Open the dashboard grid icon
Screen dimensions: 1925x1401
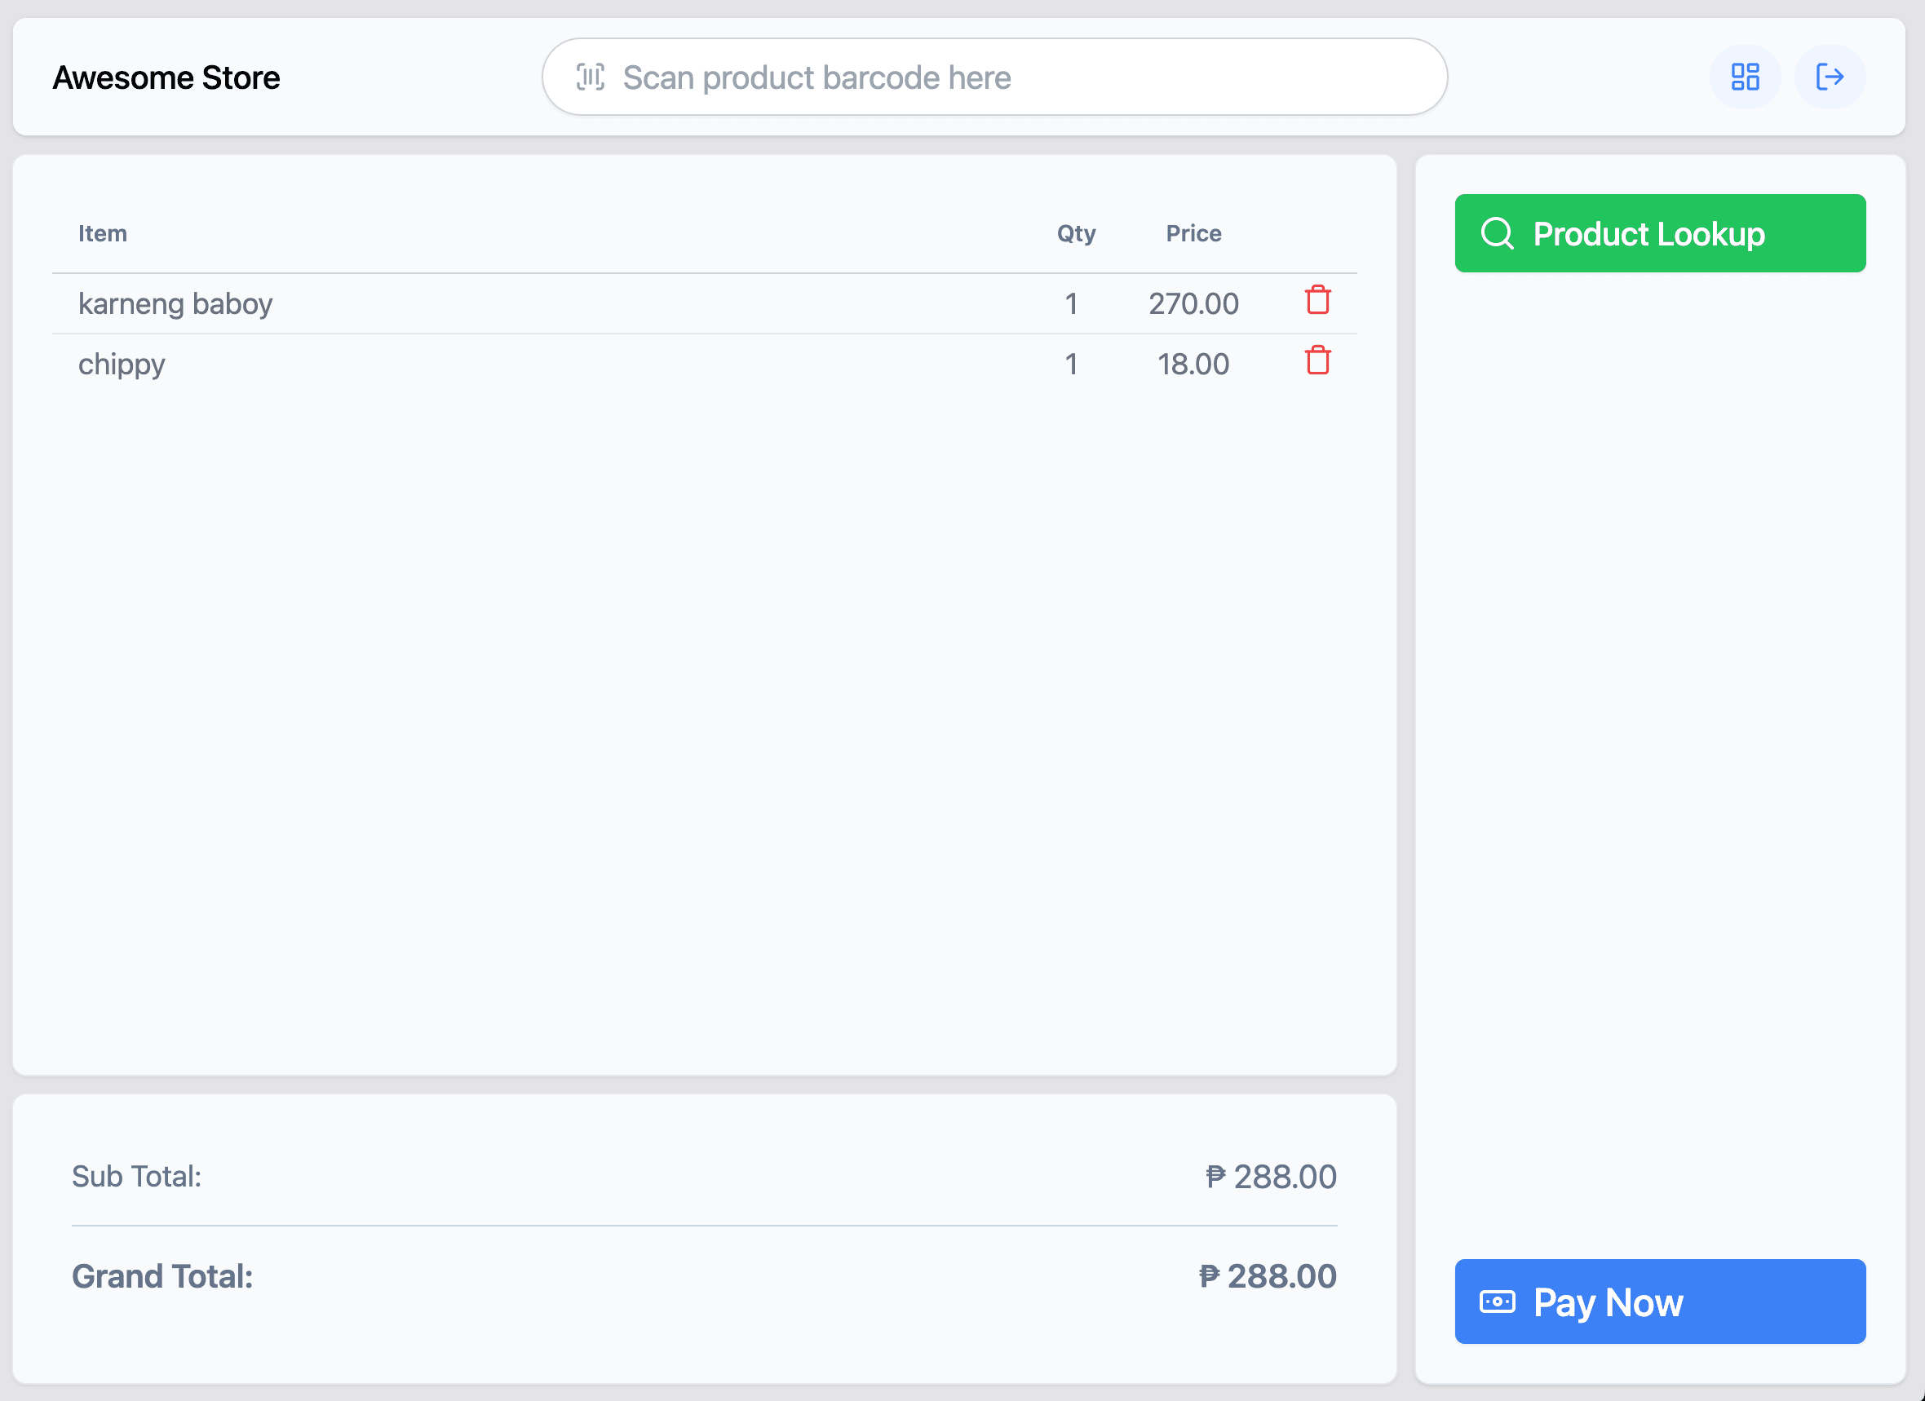[x=1744, y=77]
